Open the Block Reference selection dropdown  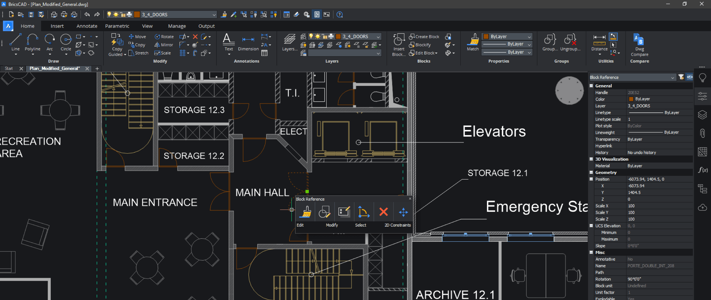(672, 77)
